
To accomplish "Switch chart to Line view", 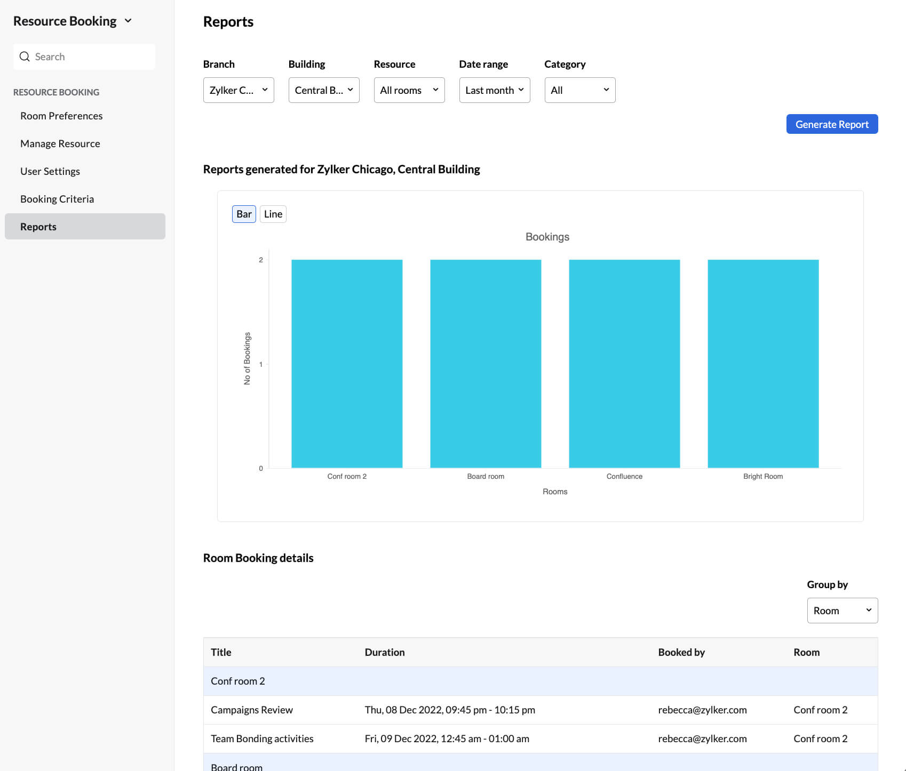I will pyautogui.click(x=273, y=214).
